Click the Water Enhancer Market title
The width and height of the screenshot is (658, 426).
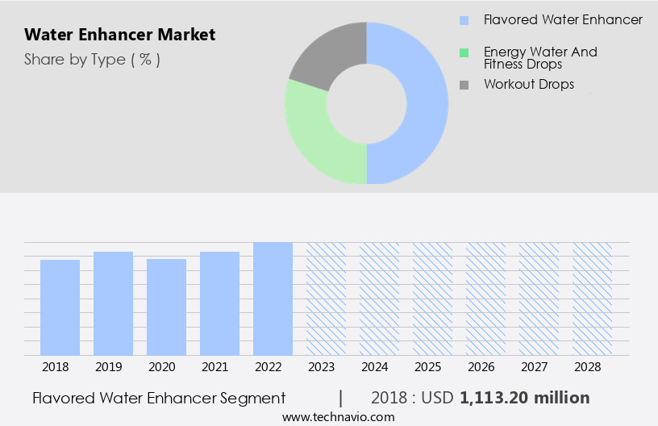(x=119, y=35)
